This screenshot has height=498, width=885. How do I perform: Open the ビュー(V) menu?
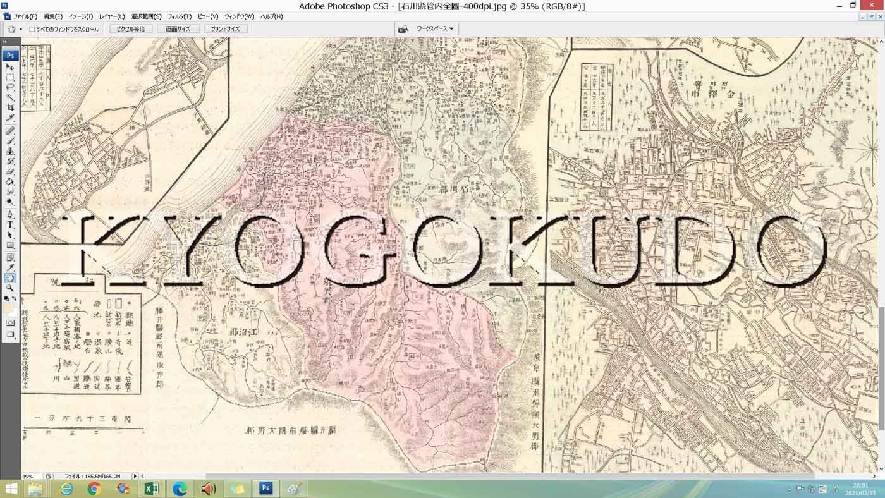208,16
